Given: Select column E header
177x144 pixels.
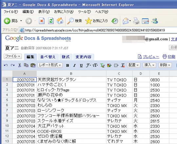Looking at the screenshot, I should tap(159, 74).
